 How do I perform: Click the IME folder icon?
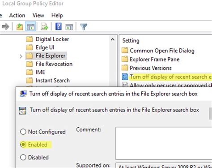[30, 72]
